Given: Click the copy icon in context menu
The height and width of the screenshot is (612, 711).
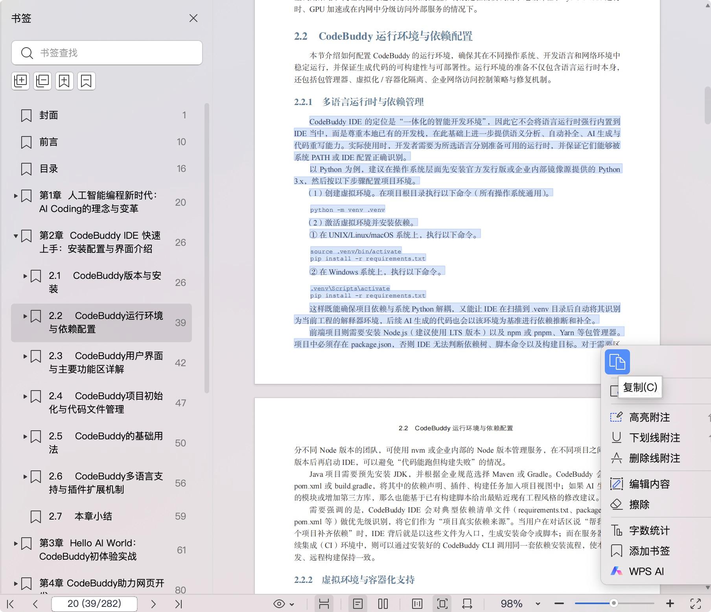Looking at the screenshot, I should click(617, 362).
